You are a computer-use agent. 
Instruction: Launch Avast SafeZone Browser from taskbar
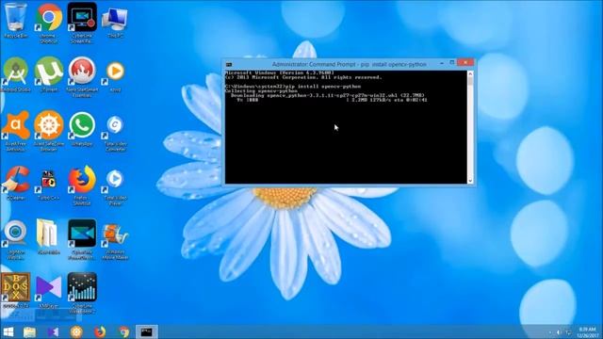pyautogui.click(x=76, y=331)
